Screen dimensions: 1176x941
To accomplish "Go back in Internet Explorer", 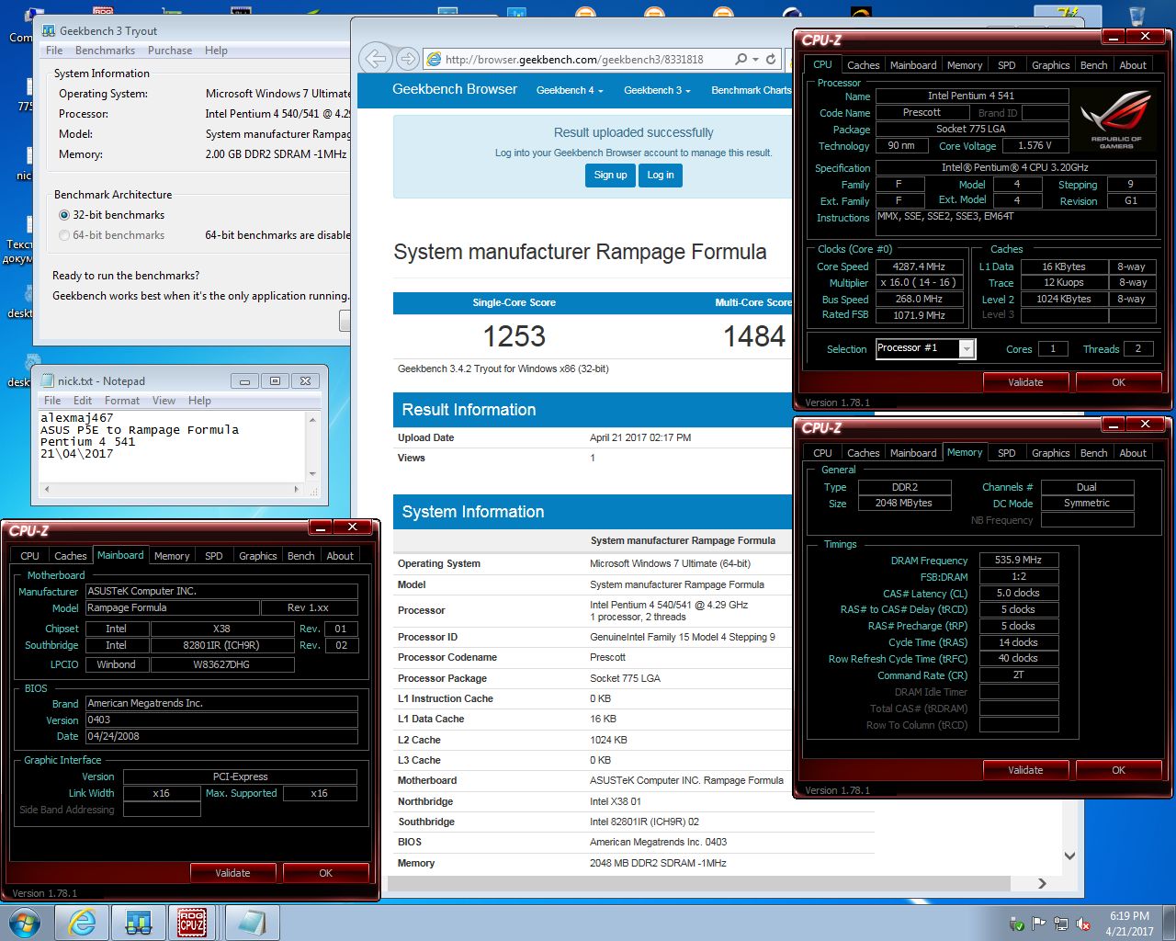I will 375,59.
